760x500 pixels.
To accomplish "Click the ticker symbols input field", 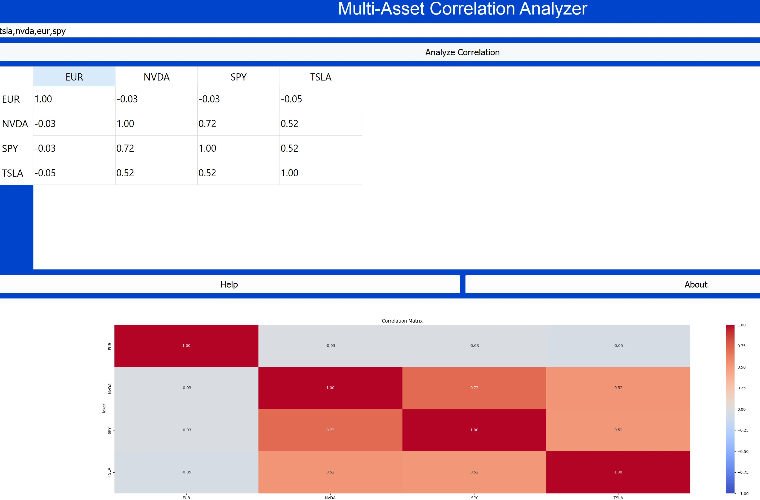I will coord(380,31).
